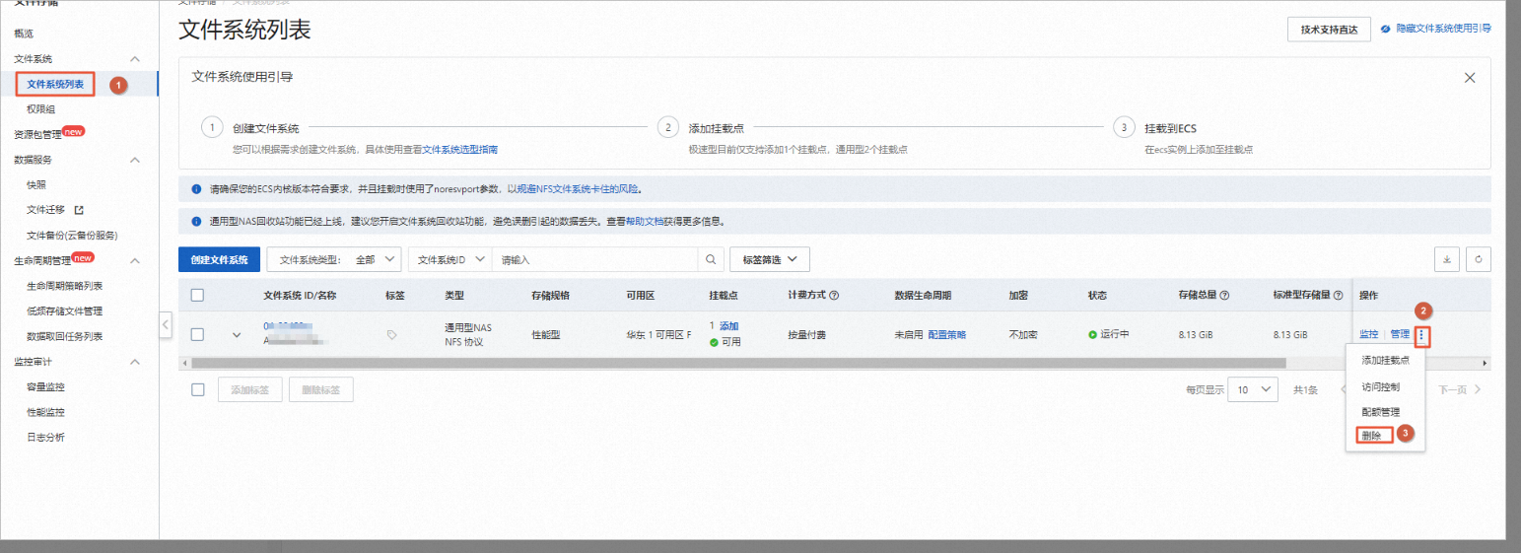
Task: Click the help icon next to 计费方式
Action: 834,295
